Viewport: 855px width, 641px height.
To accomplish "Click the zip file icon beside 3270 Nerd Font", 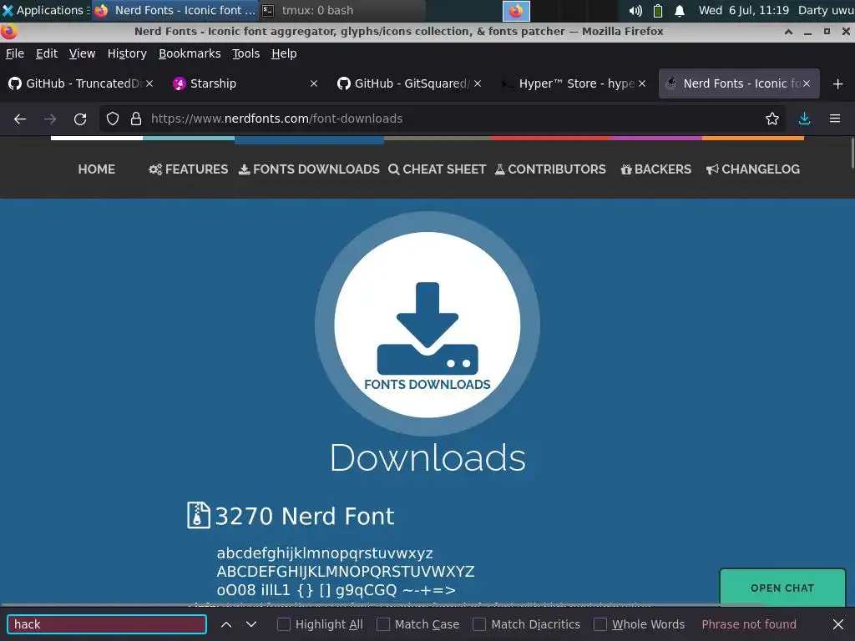I will click(199, 515).
